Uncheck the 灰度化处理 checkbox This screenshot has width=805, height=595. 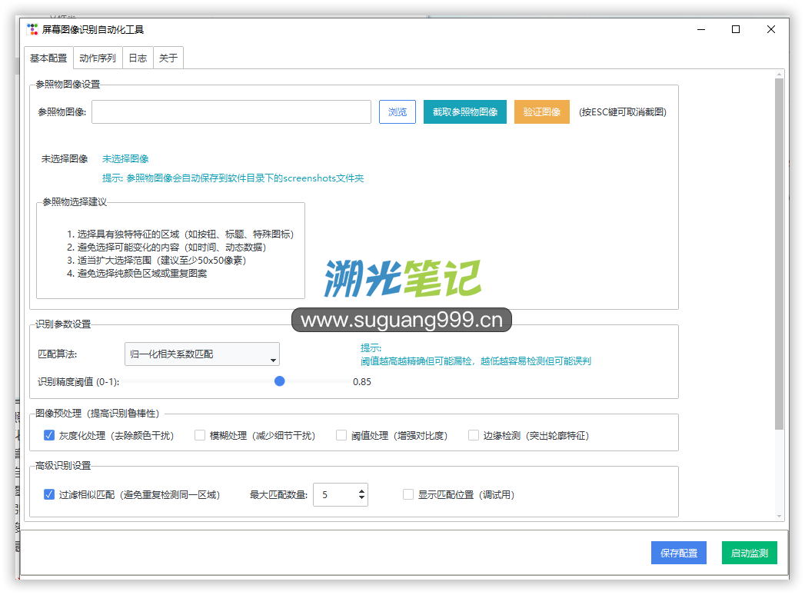(49, 435)
